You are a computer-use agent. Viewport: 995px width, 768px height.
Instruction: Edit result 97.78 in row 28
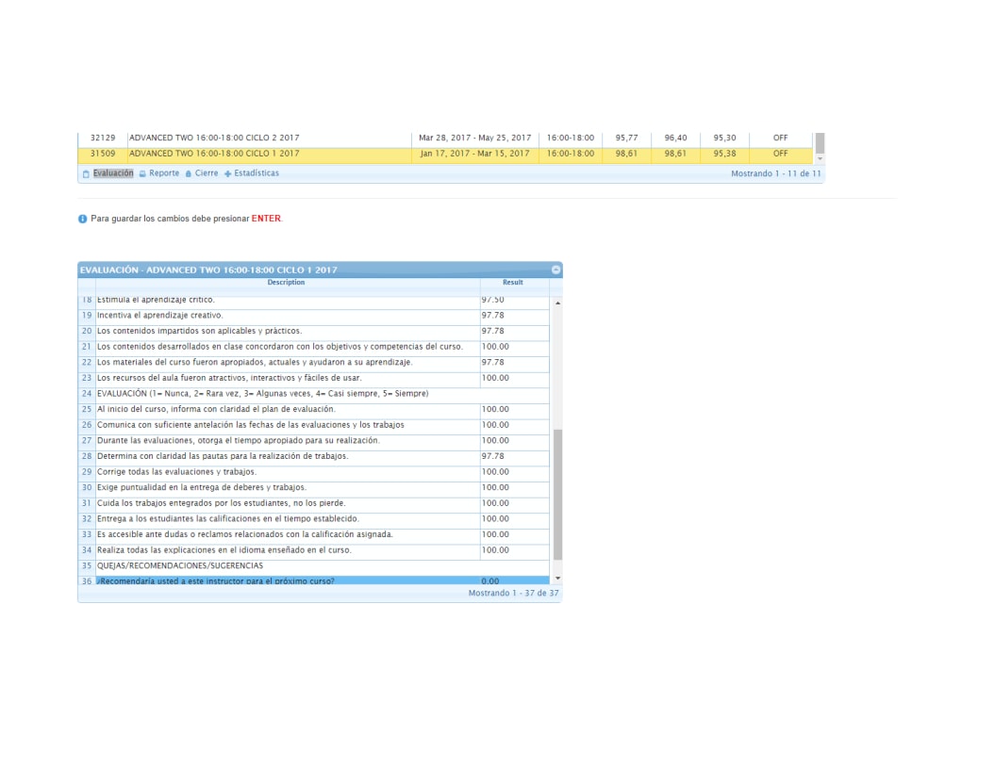coord(515,456)
